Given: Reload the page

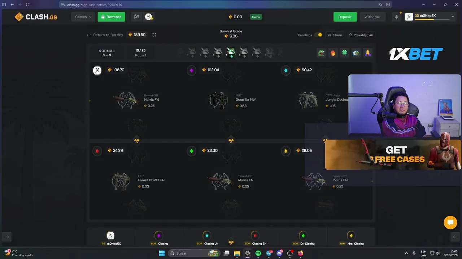Looking at the screenshot, I should tap(27, 5).
